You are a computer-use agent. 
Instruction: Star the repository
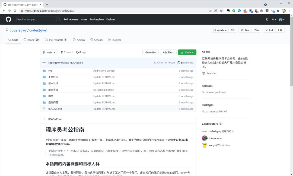(245, 30)
